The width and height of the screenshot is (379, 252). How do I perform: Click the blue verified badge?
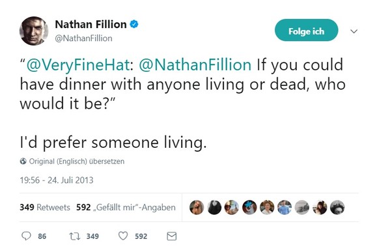tap(134, 24)
